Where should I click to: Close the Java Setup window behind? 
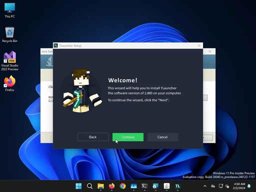pos(210,51)
